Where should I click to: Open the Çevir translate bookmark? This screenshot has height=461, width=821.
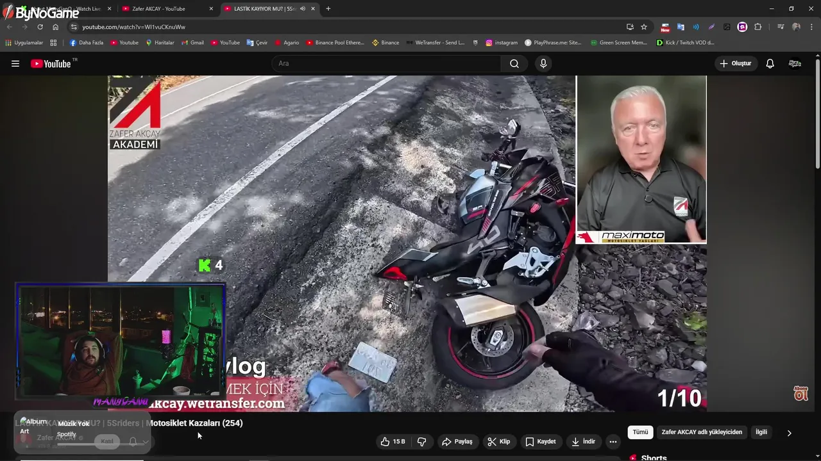tap(257, 43)
